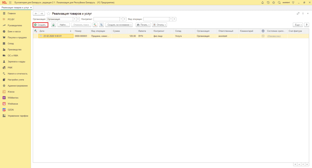Click the back navigation arrow
Screen dimensions: 312x168
[x=36, y=14]
